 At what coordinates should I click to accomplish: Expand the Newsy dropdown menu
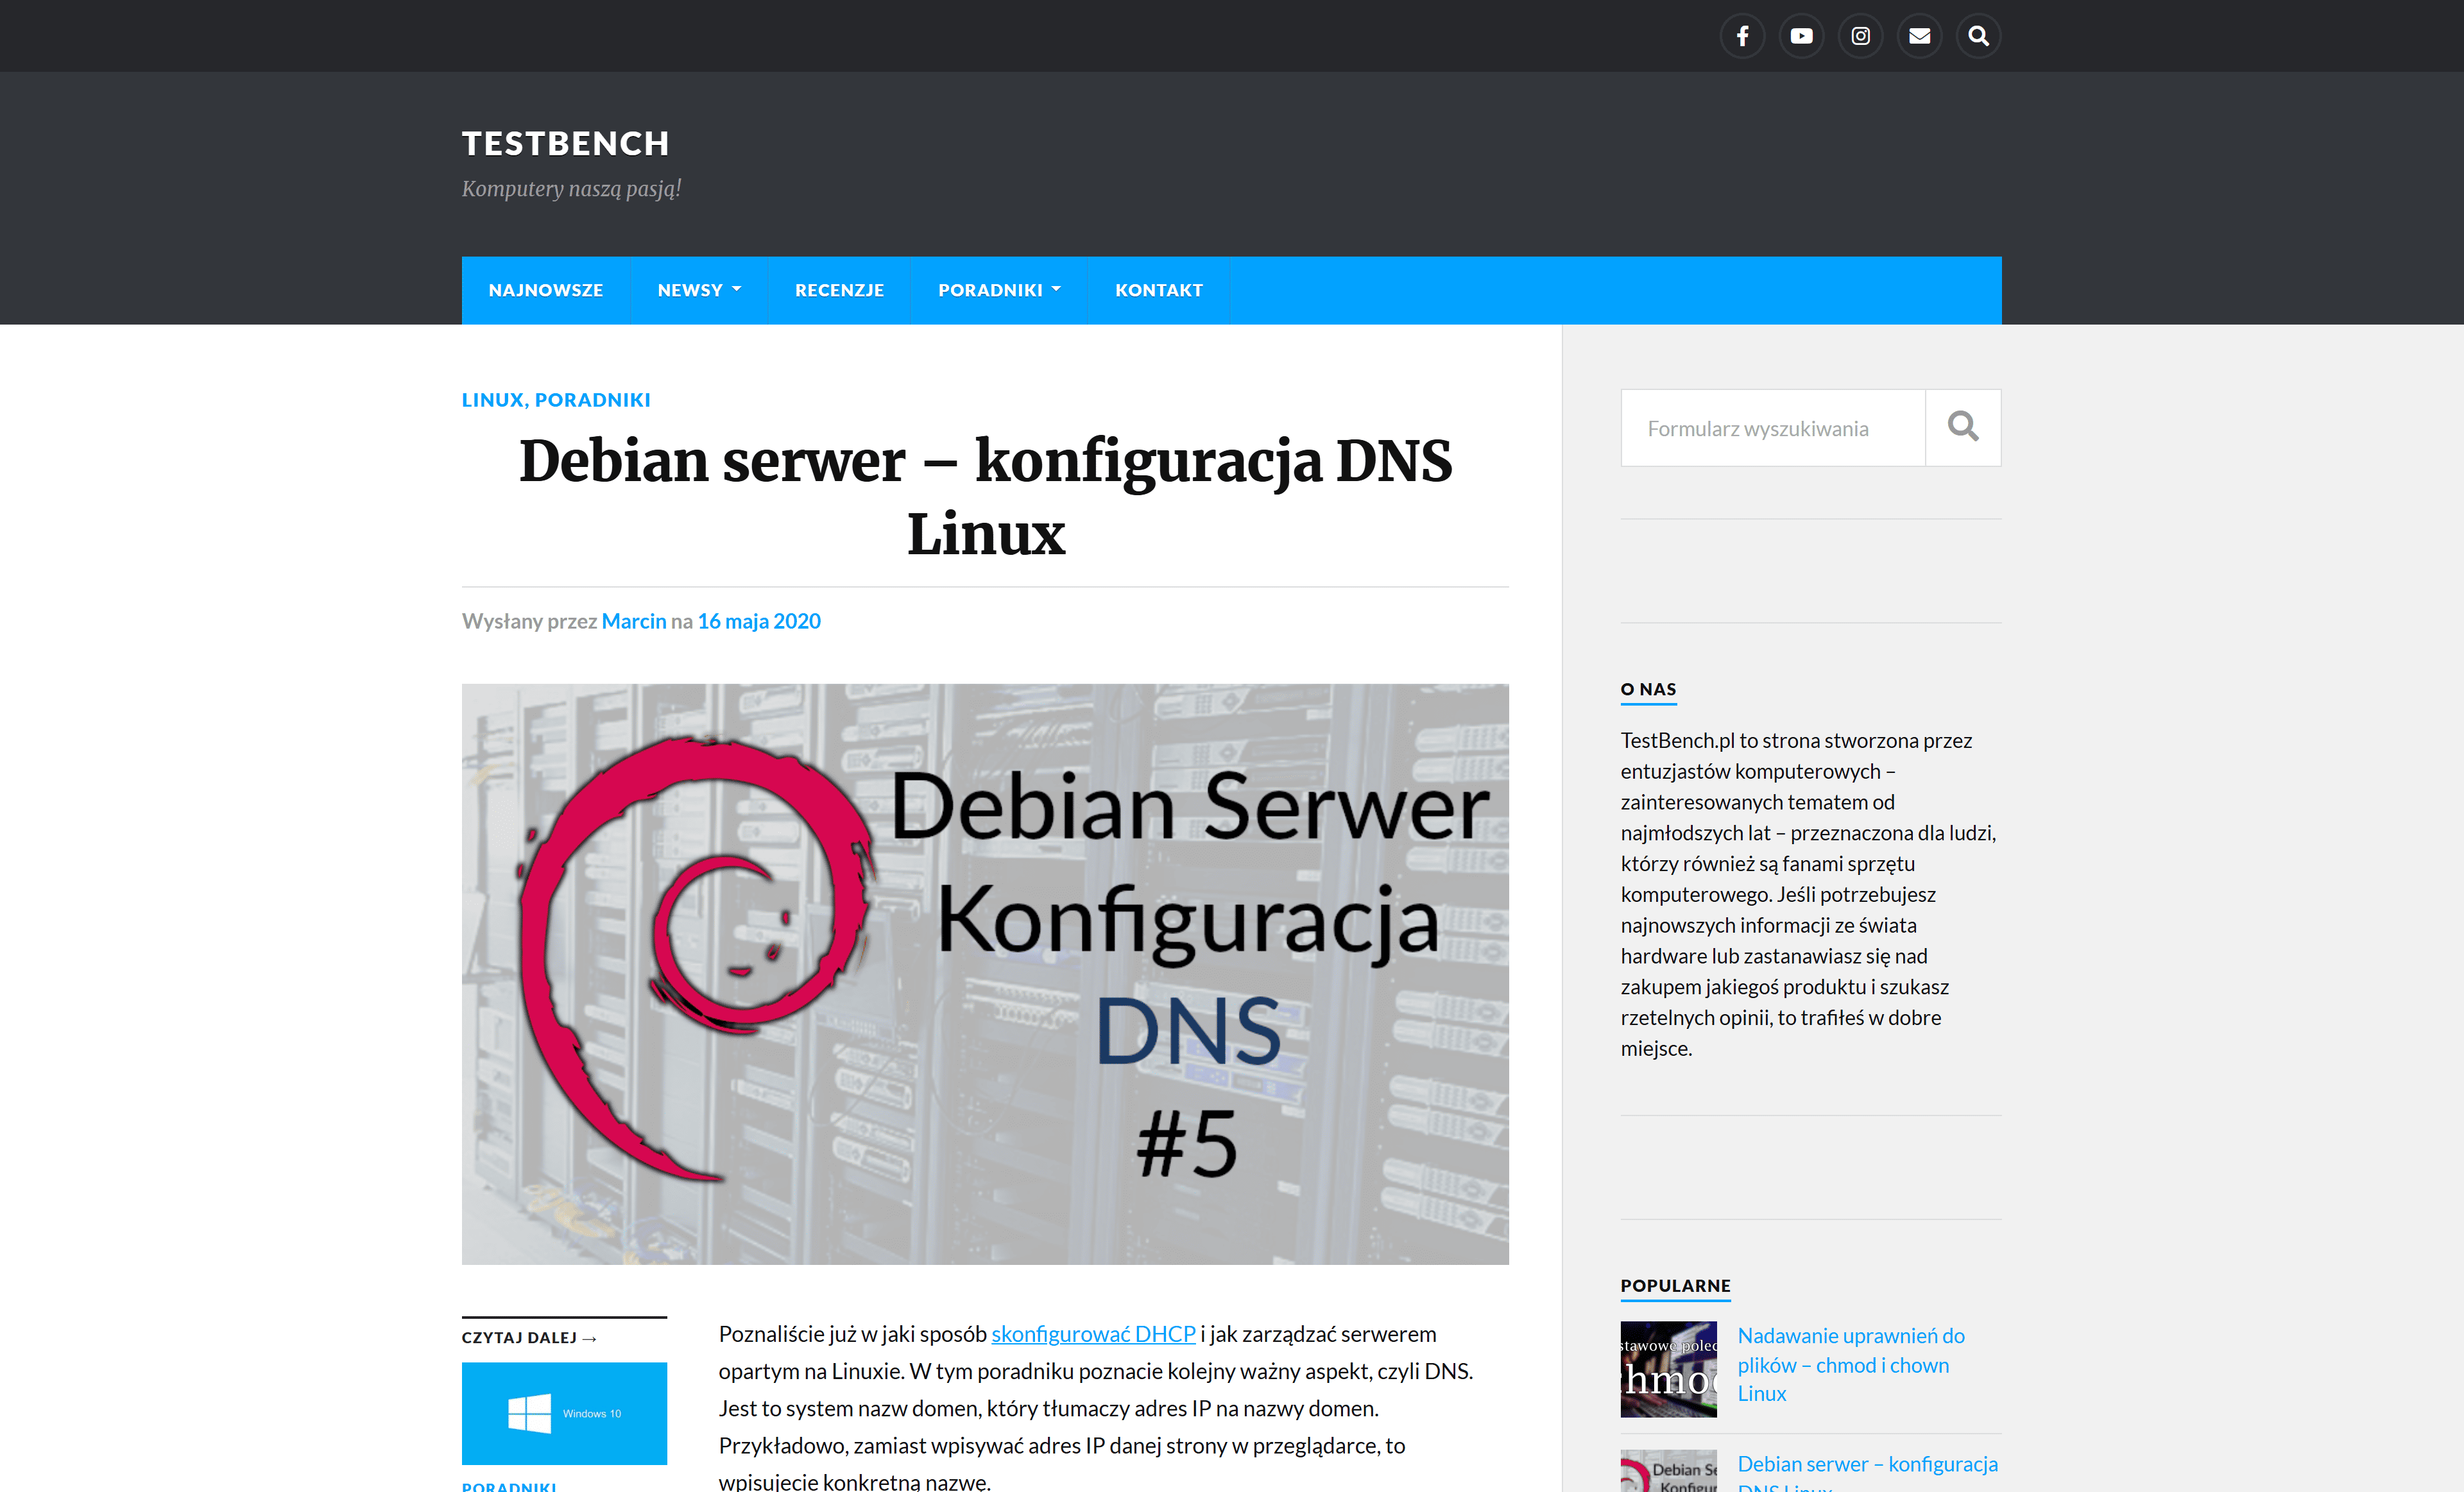point(698,290)
